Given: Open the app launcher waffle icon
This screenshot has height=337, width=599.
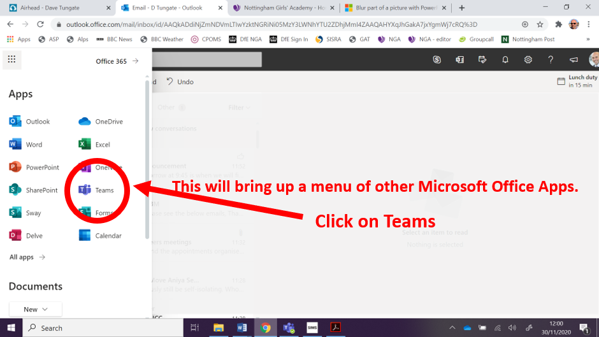Looking at the screenshot, I should tap(11, 60).
